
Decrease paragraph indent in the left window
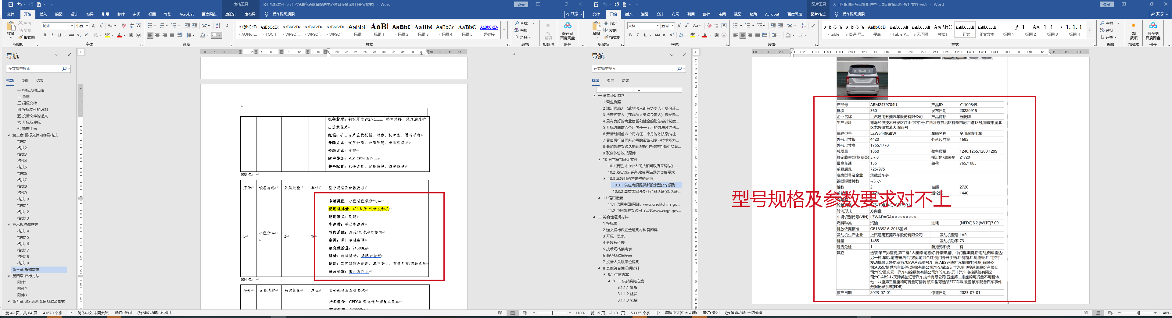[x=188, y=26]
